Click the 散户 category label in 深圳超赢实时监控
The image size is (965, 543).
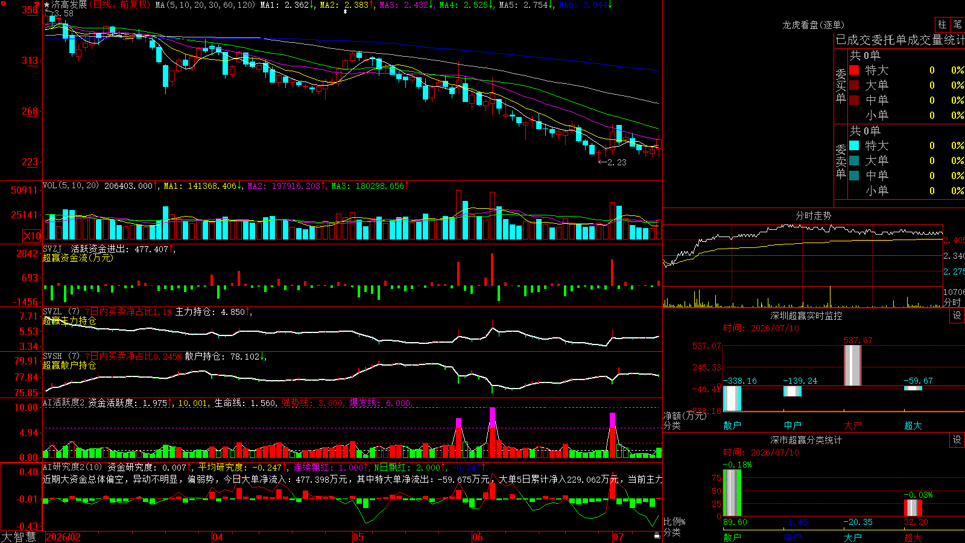coord(732,425)
